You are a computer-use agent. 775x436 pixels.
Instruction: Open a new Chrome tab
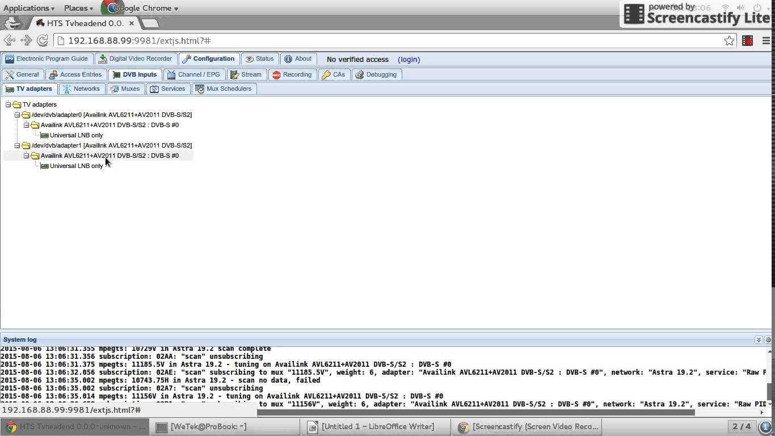150,23
